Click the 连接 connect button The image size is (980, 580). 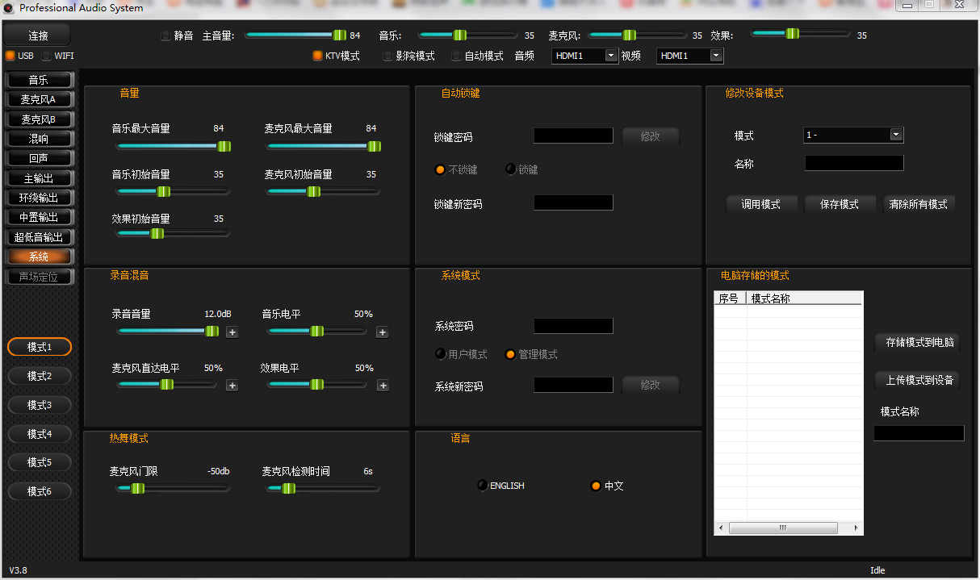(38, 35)
